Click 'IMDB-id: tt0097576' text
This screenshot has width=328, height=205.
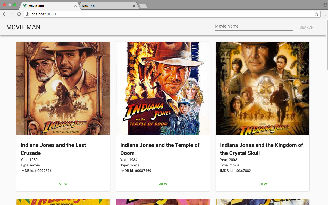[x=36, y=171]
